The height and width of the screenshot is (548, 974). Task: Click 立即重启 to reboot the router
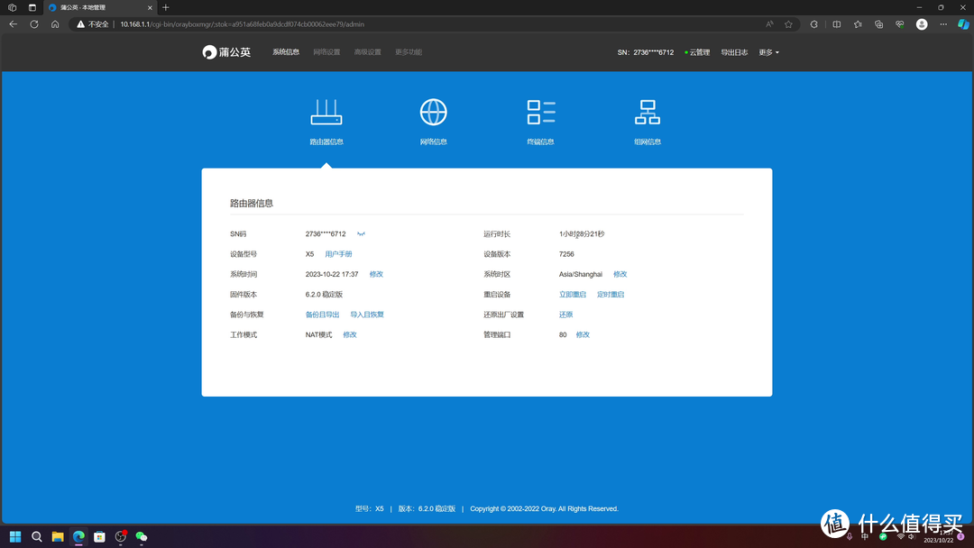click(573, 295)
